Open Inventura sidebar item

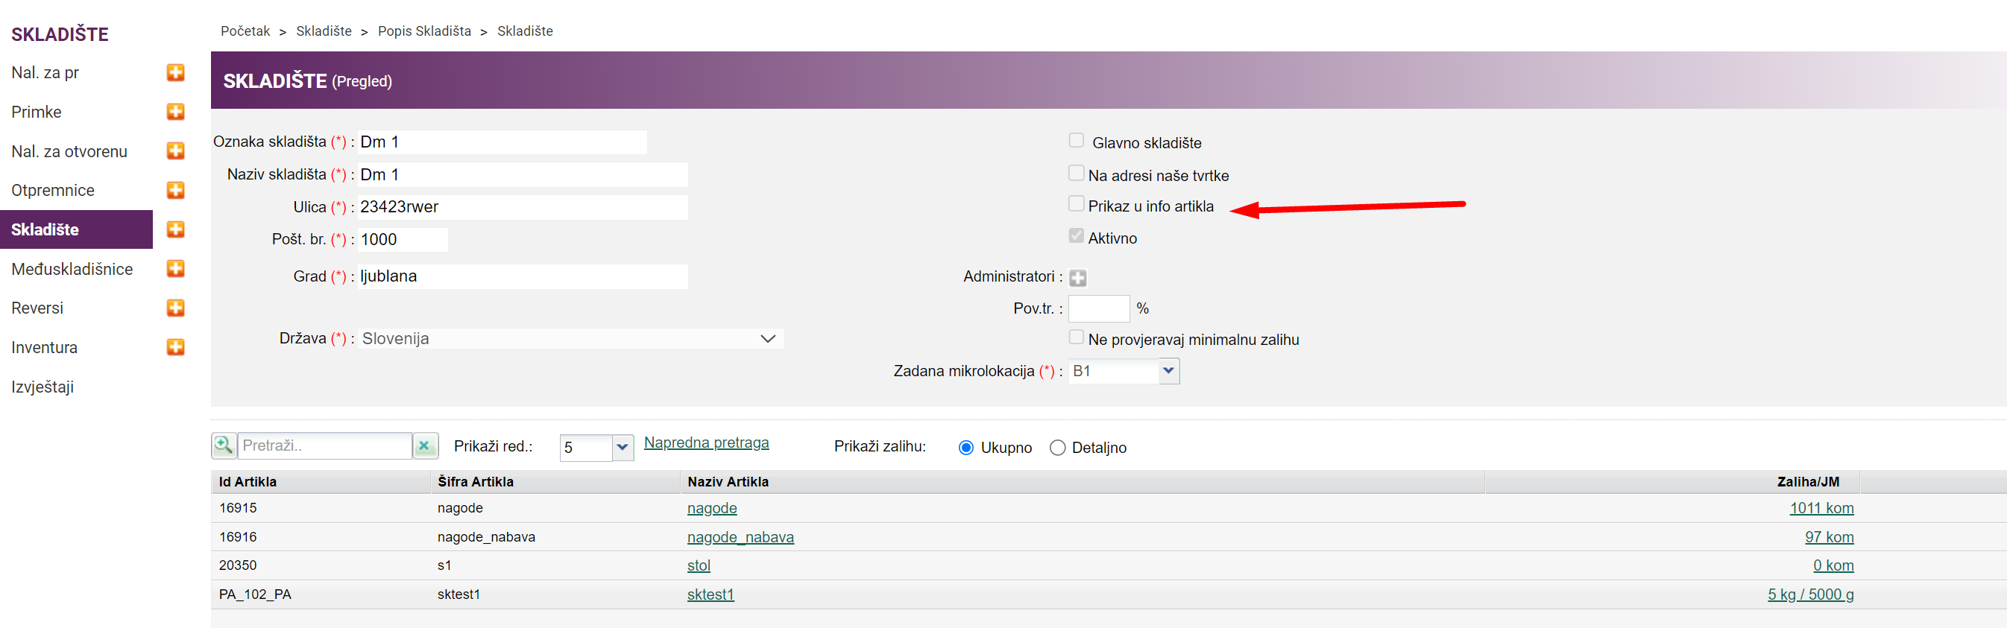(45, 347)
